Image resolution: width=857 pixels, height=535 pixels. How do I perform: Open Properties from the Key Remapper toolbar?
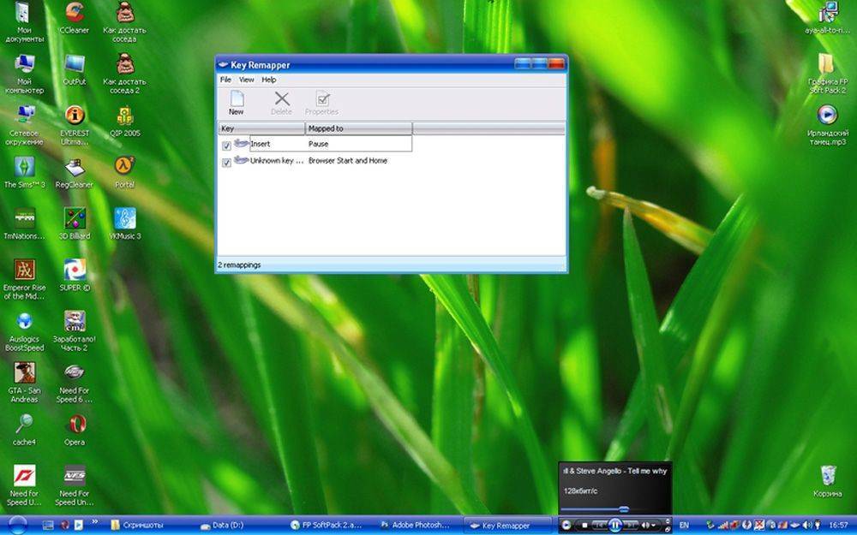(321, 103)
